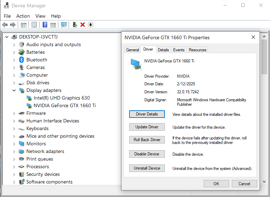Collapse the DEKSTOP-I3VCTTJ root node

pos(7,37)
